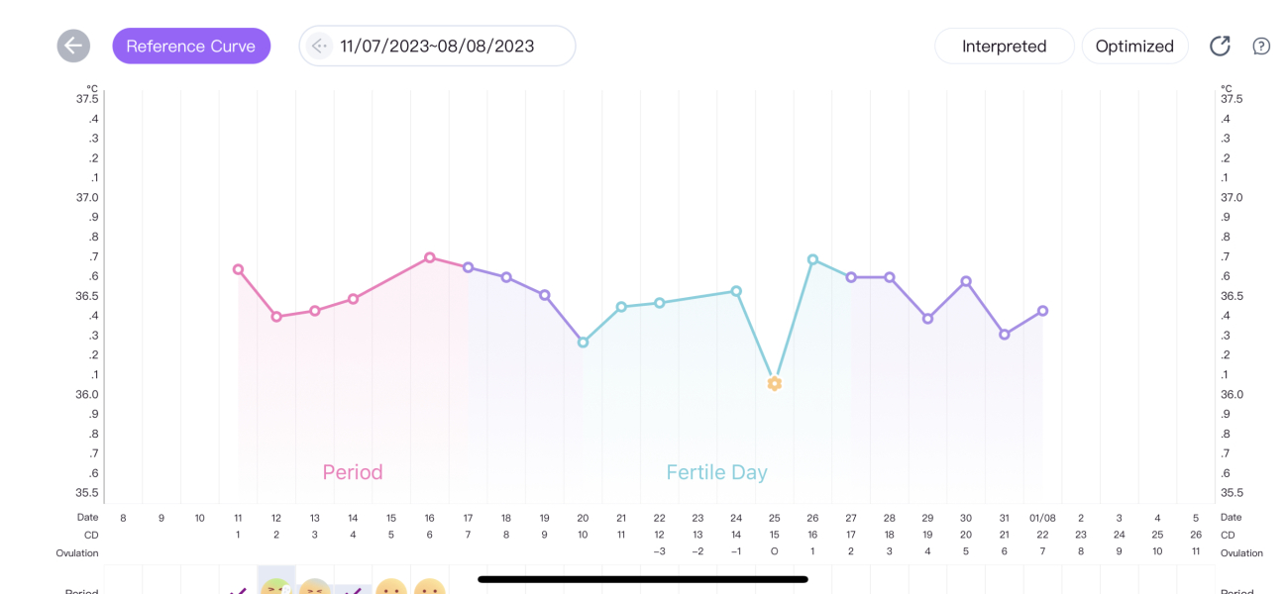The width and height of the screenshot is (1286, 594).
Task: Go to previous cycle with date arrow
Action: pyautogui.click(x=318, y=46)
